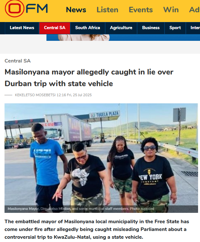Click the bold article intro paragraph

coord(97,229)
